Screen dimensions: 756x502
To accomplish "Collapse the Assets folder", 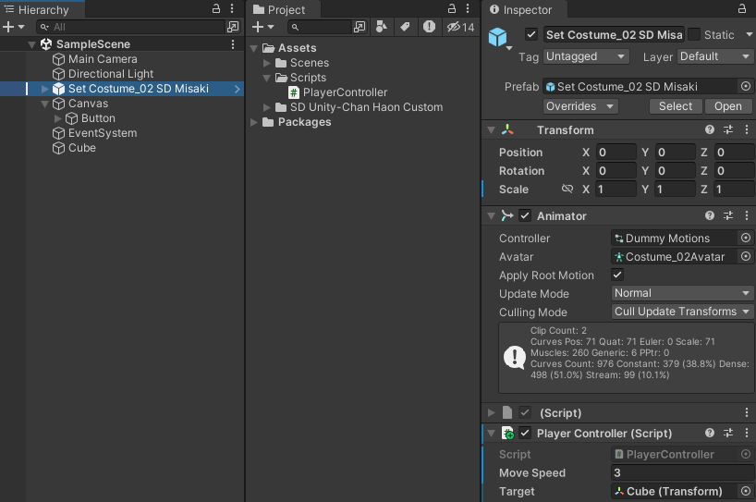I will coord(253,49).
